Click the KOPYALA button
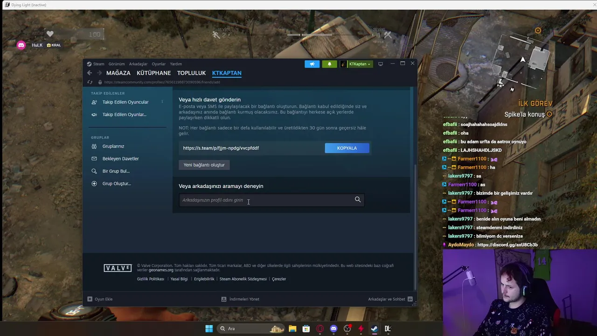 point(347,148)
